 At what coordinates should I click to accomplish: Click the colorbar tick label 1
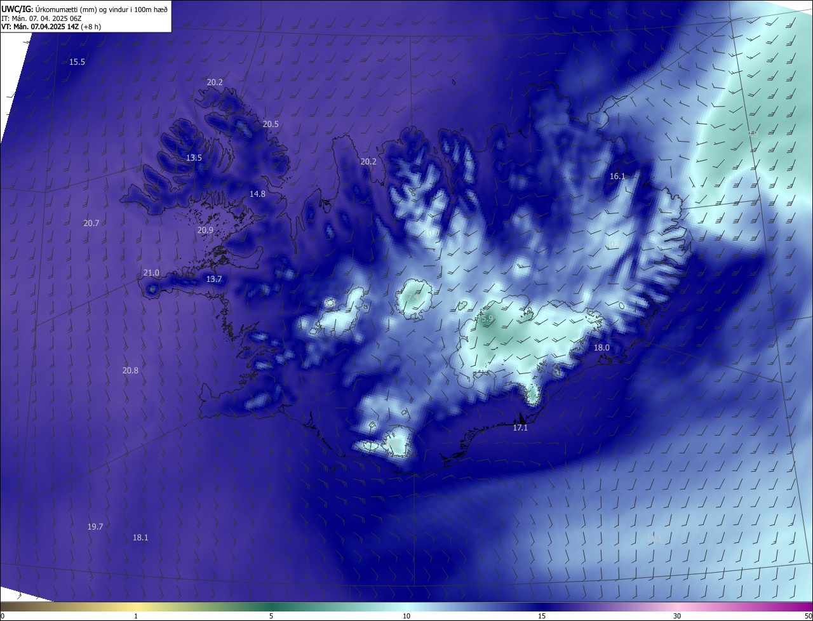(x=136, y=616)
